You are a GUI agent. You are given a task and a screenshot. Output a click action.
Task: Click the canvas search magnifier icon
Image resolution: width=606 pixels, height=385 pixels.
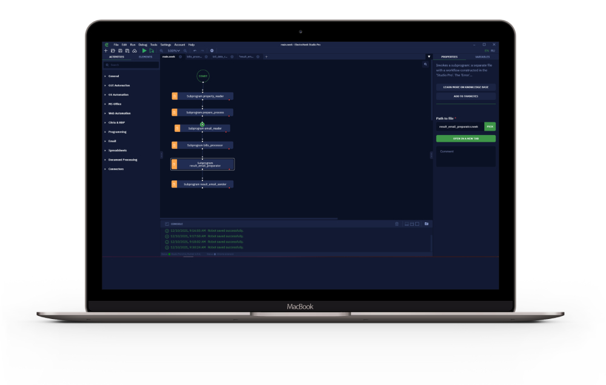click(425, 65)
